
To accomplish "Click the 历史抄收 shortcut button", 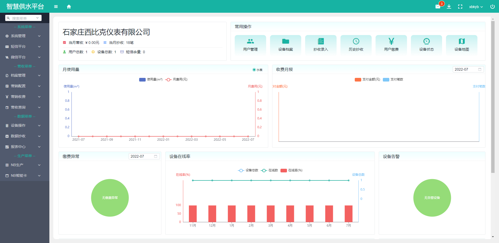I will pos(356,45).
